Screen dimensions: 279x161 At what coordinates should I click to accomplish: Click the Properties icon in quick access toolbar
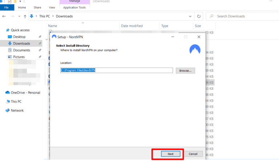(x=9, y=2)
